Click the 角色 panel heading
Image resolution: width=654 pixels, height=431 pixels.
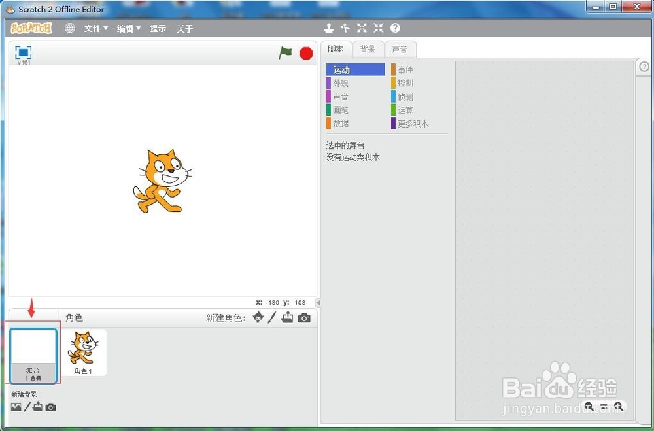pyautogui.click(x=75, y=317)
